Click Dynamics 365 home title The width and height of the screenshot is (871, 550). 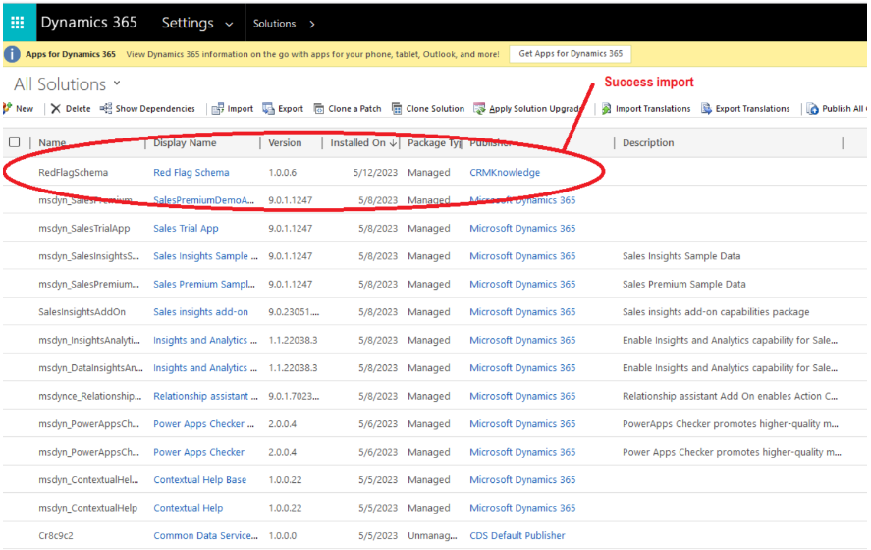point(89,23)
